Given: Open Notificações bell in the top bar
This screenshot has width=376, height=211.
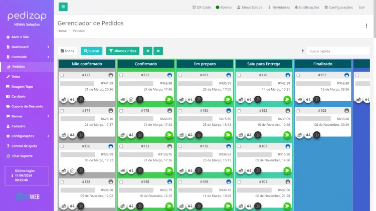Looking at the screenshot, I should pyautogui.click(x=307, y=8).
